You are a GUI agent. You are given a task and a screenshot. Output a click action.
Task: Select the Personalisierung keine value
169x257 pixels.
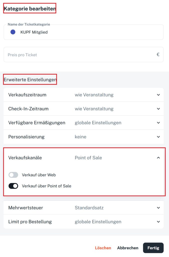pyautogui.click(x=80, y=137)
